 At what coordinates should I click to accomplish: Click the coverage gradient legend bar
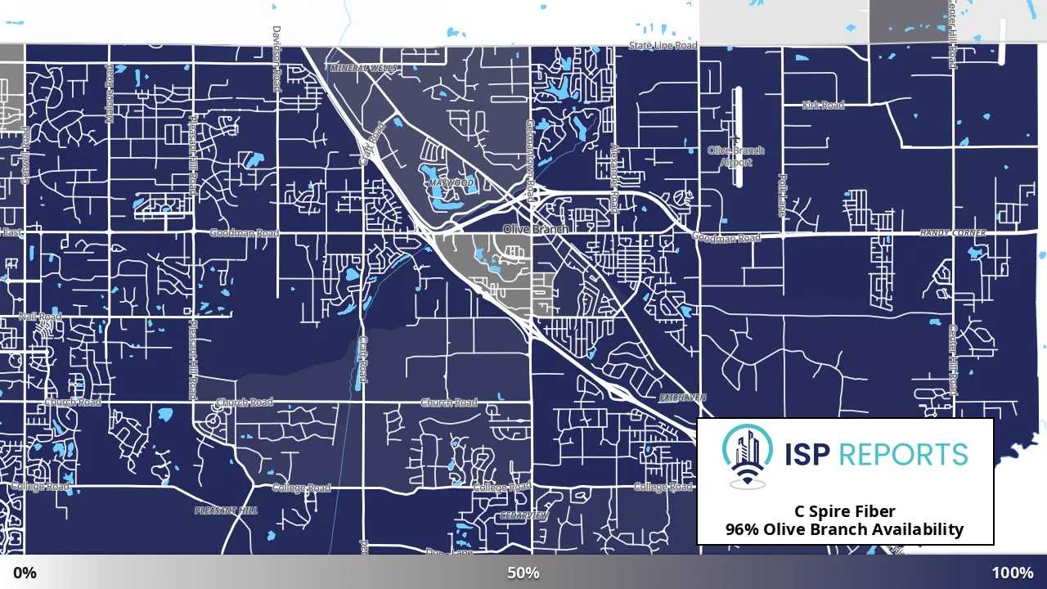(523, 573)
